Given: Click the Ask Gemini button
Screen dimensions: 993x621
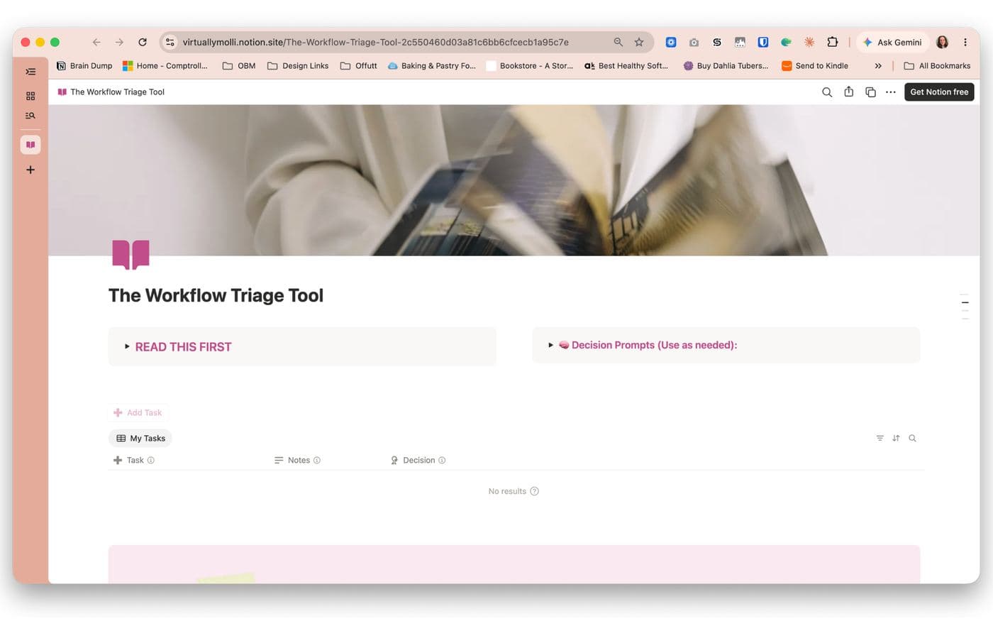Looking at the screenshot, I should (x=892, y=43).
